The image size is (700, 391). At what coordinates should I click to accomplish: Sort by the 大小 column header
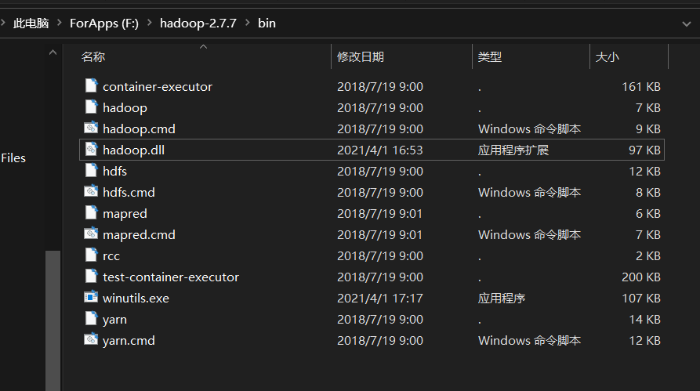(608, 57)
